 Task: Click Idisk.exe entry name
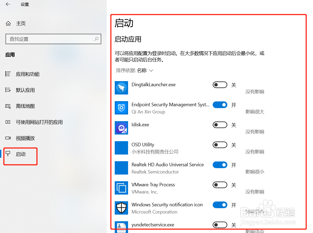coord(140,125)
